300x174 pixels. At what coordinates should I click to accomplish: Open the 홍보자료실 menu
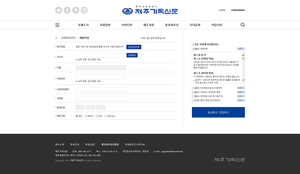tap(172, 25)
